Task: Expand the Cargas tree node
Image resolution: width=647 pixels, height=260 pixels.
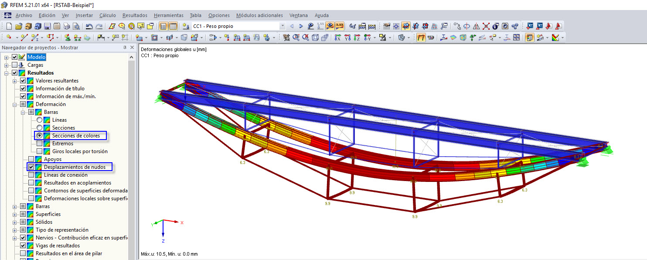Action: click(7, 65)
